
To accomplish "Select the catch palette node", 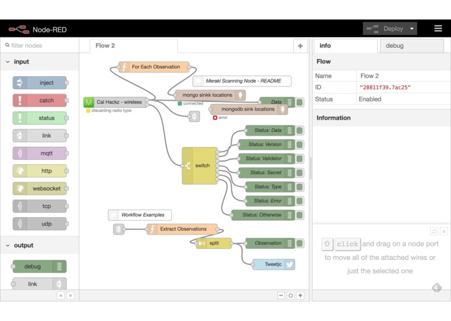I will [40, 101].
